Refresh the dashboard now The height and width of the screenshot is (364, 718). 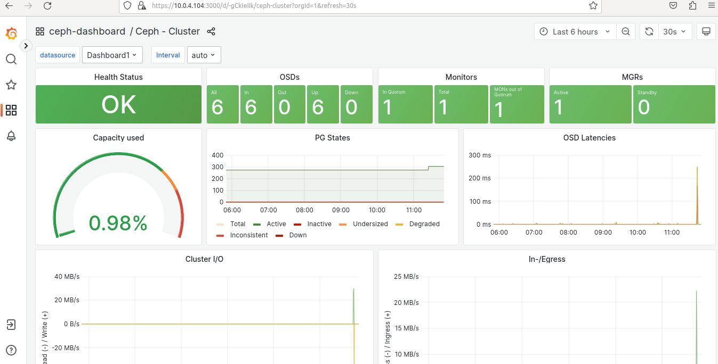649,32
